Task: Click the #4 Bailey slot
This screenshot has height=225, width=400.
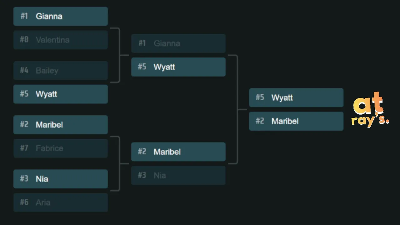Action: (x=60, y=70)
